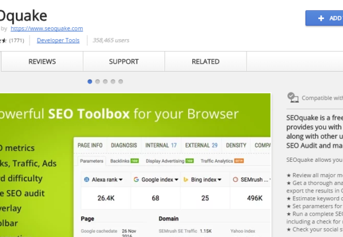Expand the Google index dropdown arrow
The height and width of the screenshot is (237, 343).
coord(176,180)
